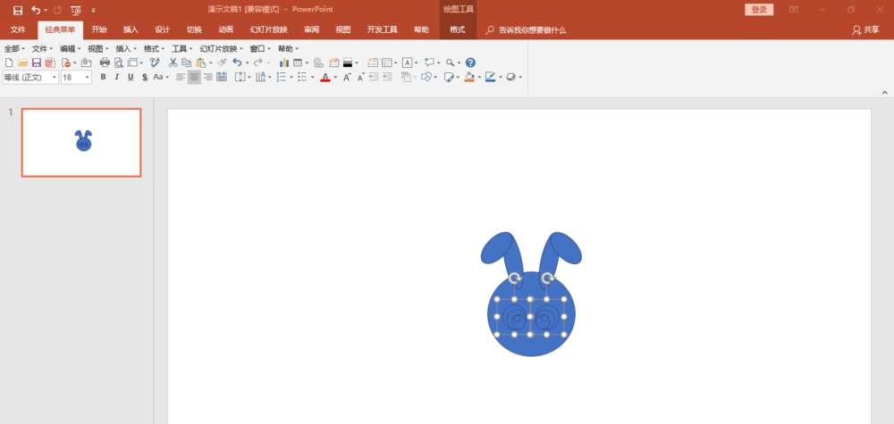Toggle text Shadow formatting

click(x=145, y=77)
